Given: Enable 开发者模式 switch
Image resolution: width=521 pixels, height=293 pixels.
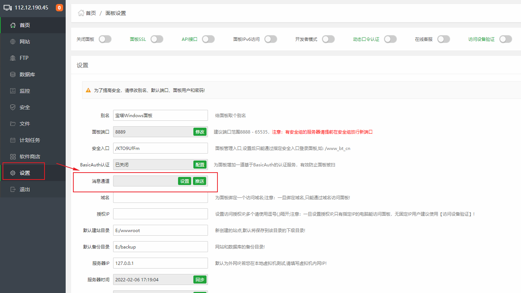Looking at the screenshot, I should [x=328, y=39].
